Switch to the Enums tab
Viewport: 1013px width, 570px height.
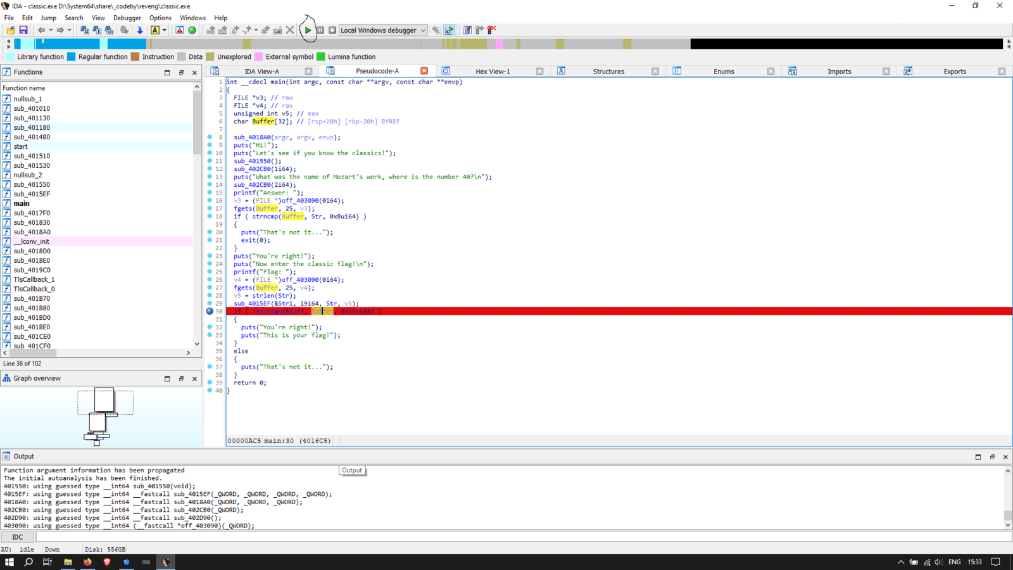(724, 72)
